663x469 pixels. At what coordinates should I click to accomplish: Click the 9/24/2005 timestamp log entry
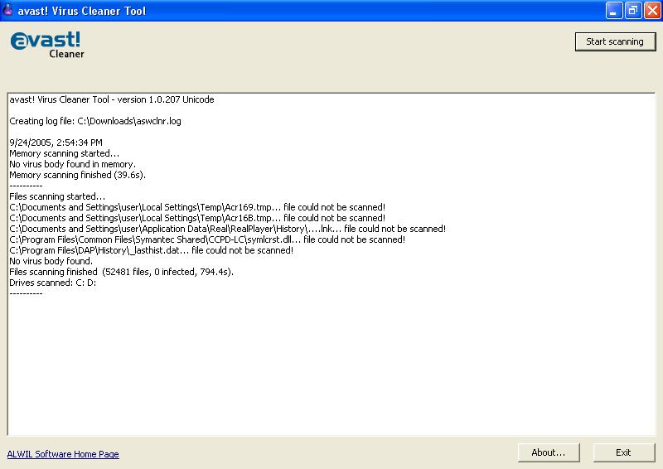(56, 143)
